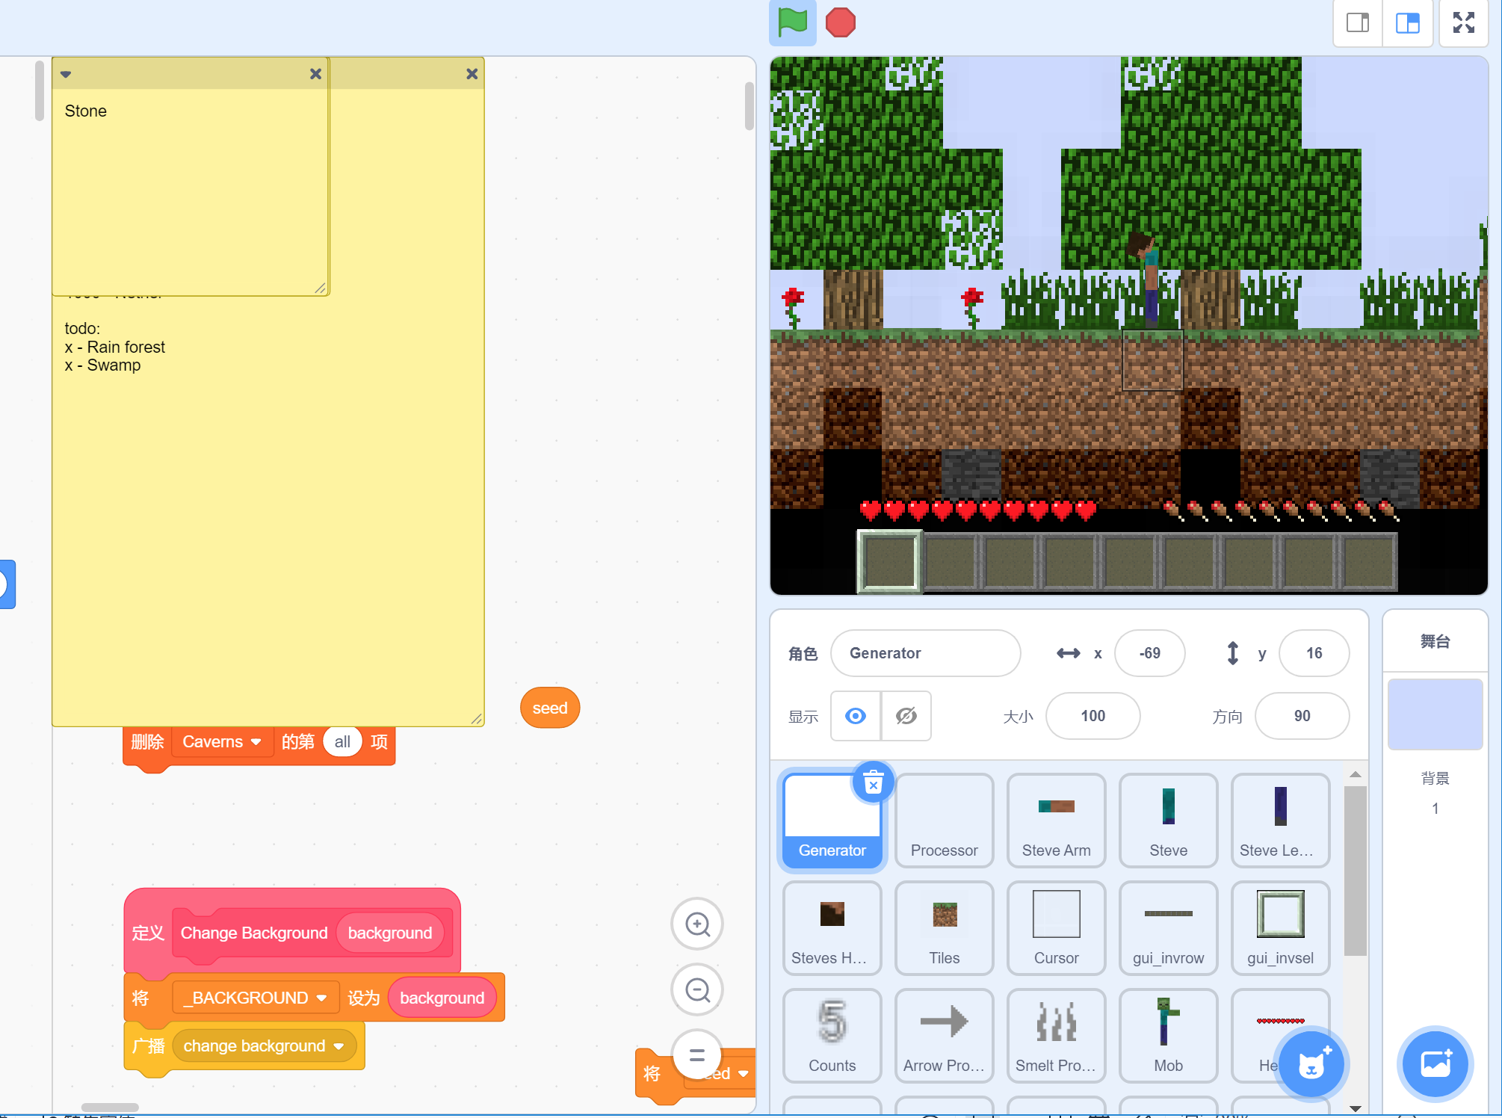Viewport: 1502px width, 1118px height.
Task: Click the sprite list scrollbar down arrow
Action: (x=1356, y=1108)
